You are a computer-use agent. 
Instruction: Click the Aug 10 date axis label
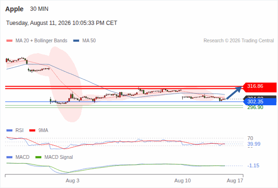182,180
